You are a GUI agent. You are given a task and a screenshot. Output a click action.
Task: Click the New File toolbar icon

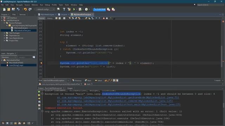(4, 9)
